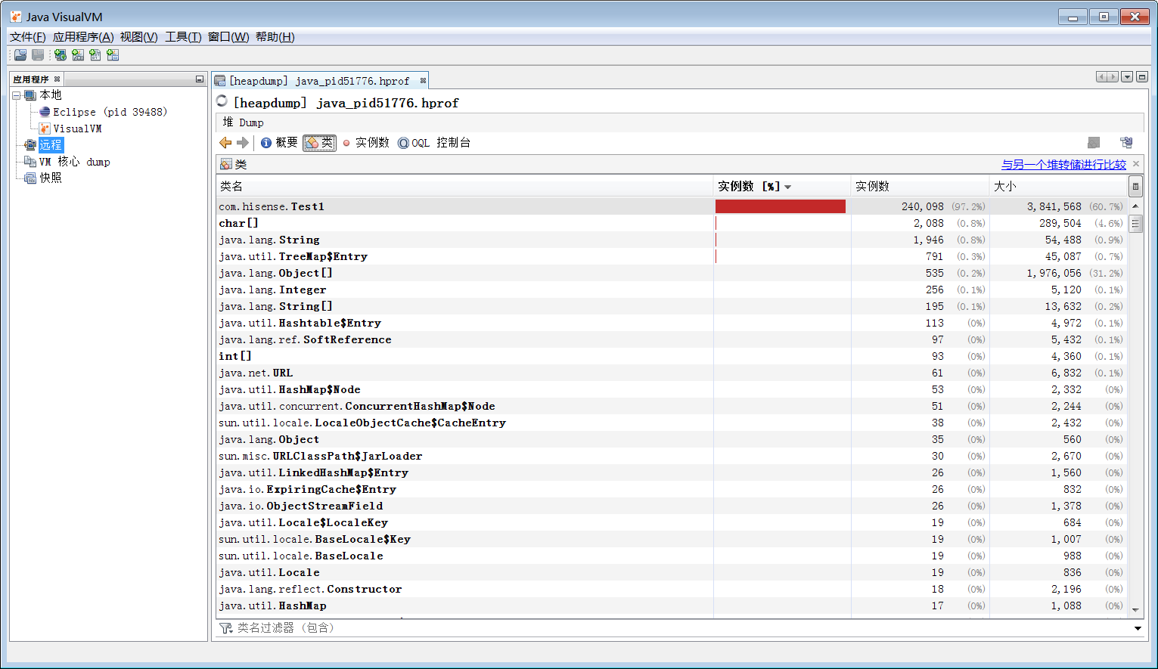The width and height of the screenshot is (1158, 669).
Task: Click the 快照 snapshots node icon
Action: 30,178
